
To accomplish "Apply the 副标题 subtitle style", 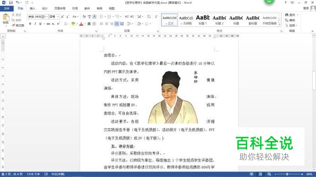I will click(253, 20).
